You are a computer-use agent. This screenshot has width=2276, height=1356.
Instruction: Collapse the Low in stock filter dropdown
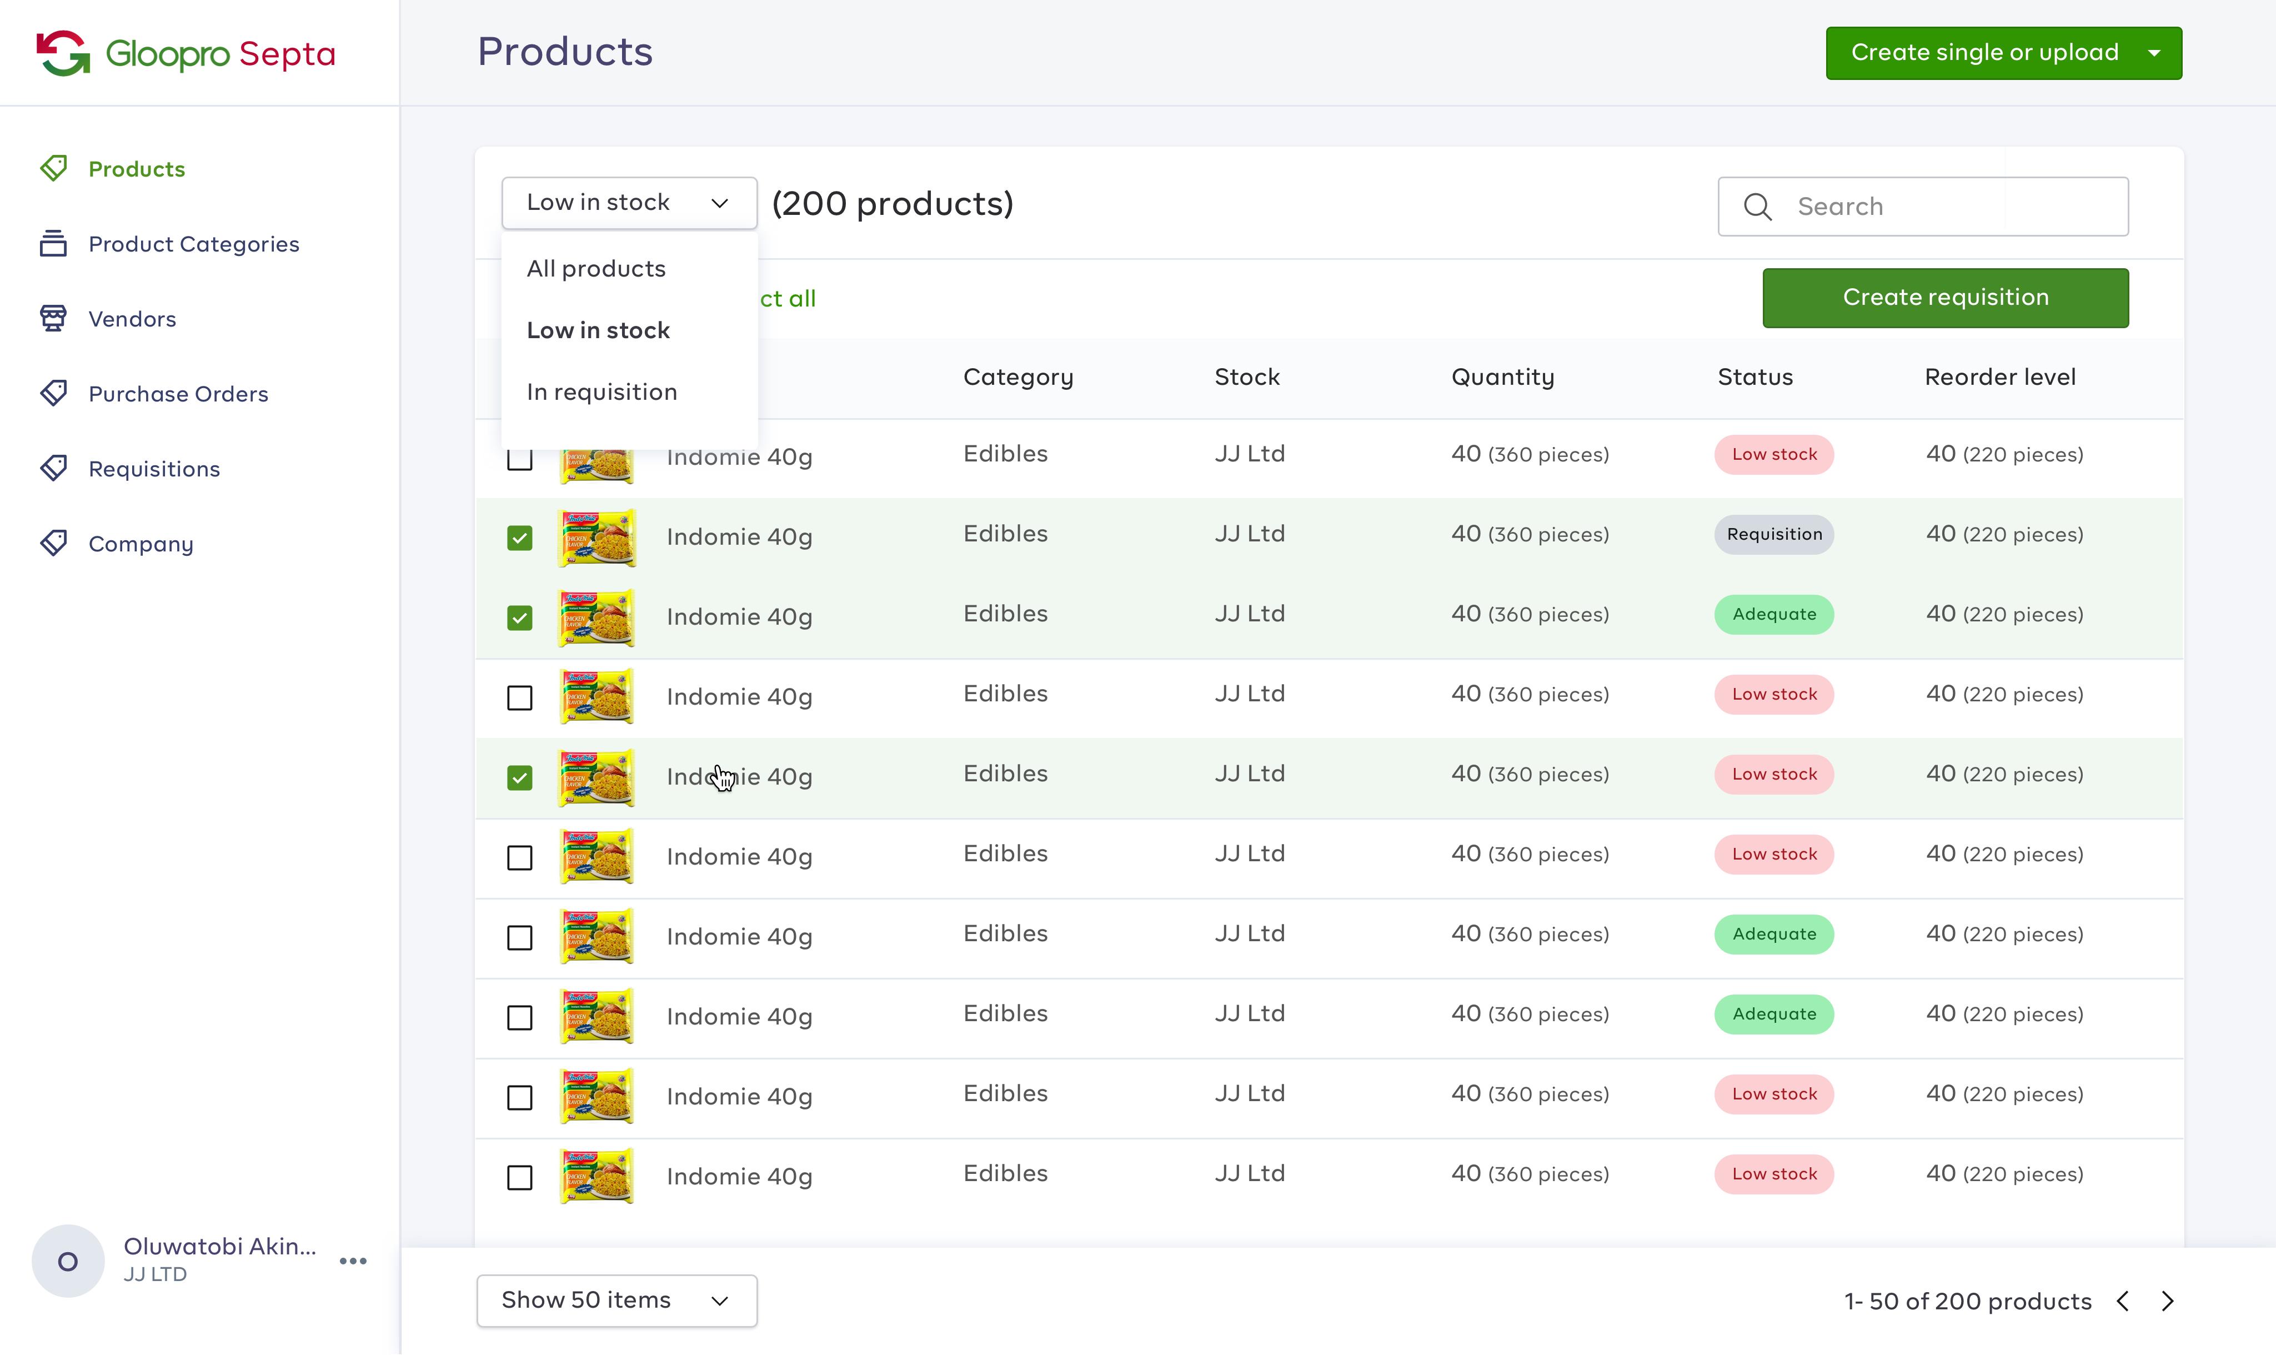[x=629, y=203]
